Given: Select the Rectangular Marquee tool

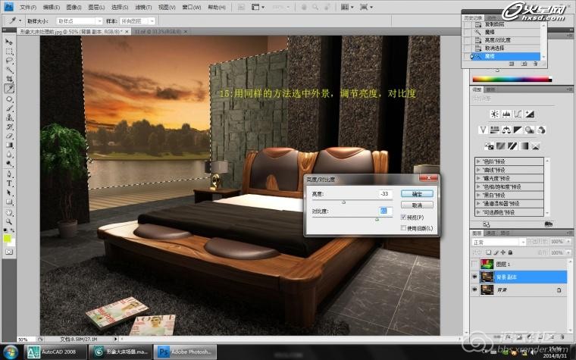Looking at the screenshot, I should tap(9, 52).
